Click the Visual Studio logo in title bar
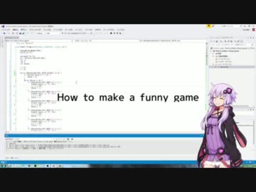The image size is (256, 192). pos(3,26)
